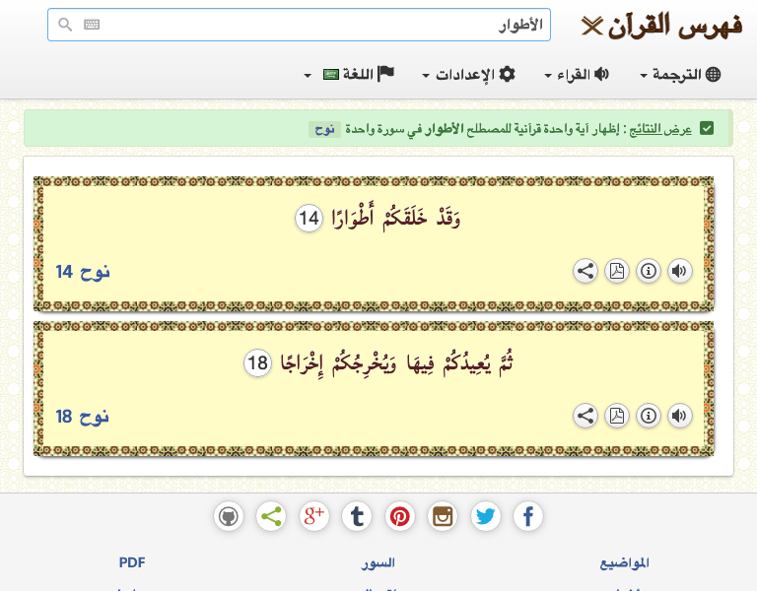The height and width of the screenshot is (591, 757).
Task: Click the نوح 18 reference link
Action: click(x=83, y=417)
